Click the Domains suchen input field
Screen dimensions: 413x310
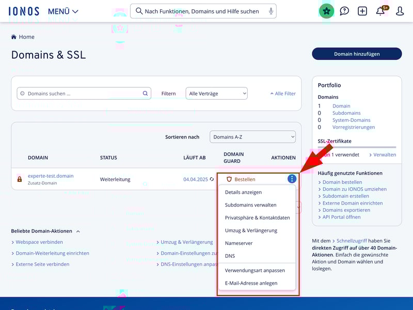83,94
